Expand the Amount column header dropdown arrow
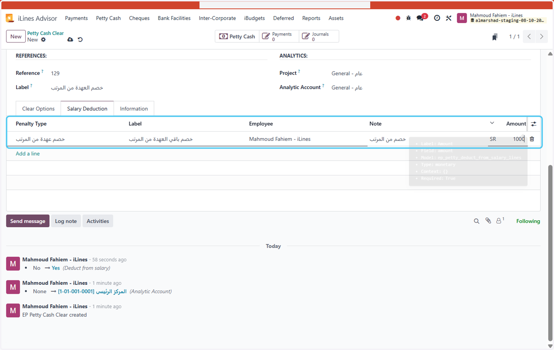The height and width of the screenshot is (350, 554). pyautogui.click(x=492, y=123)
